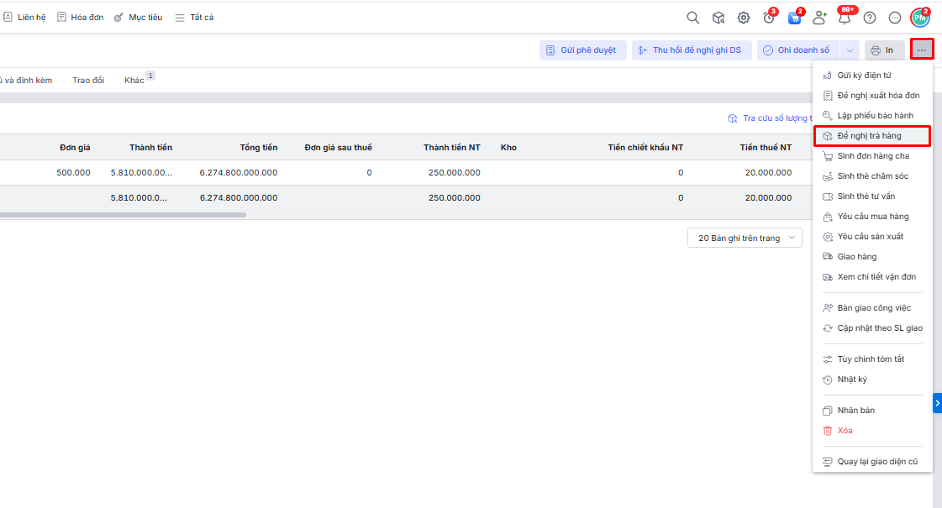
Task: Click the add user icon
Action: (819, 18)
